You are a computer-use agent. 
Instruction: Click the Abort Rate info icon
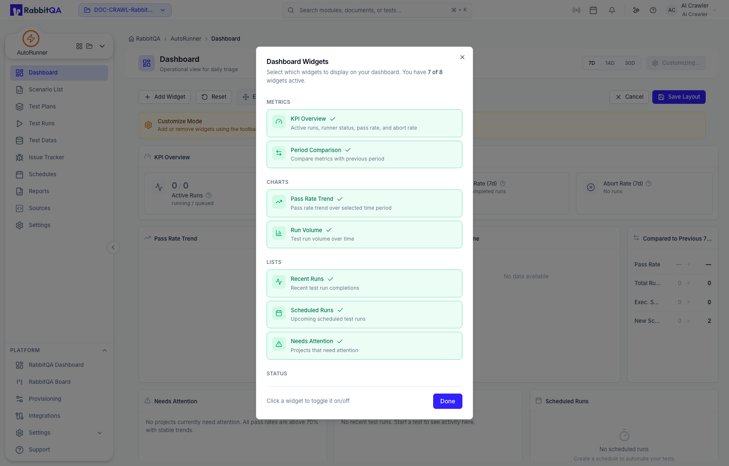648,184
